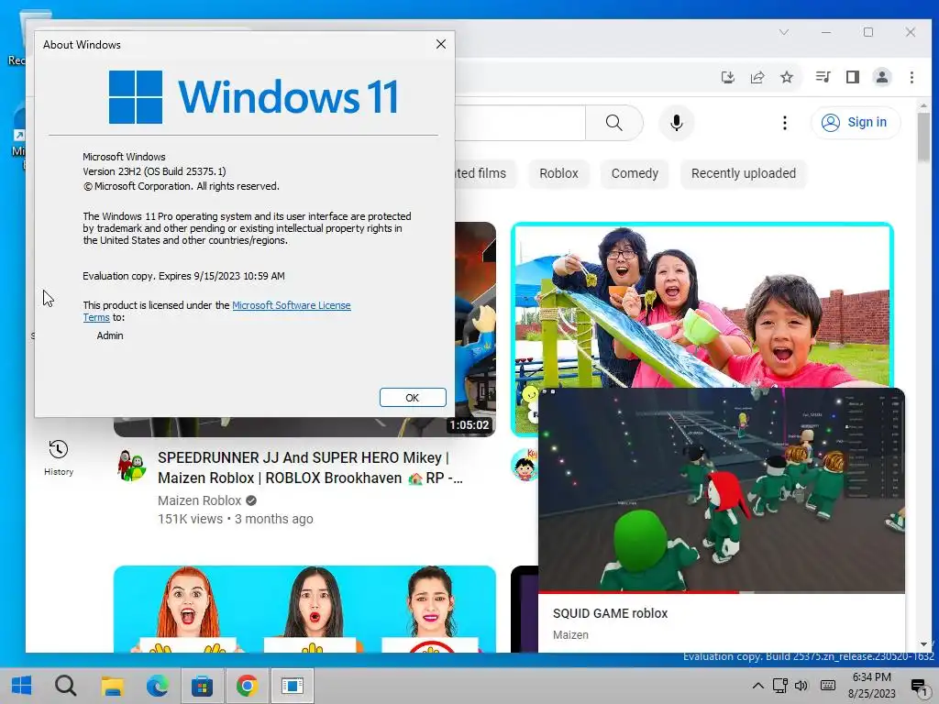Launch Microsoft Edge from the taskbar
This screenshot has width=939, height=704.
tap(158, 686)
